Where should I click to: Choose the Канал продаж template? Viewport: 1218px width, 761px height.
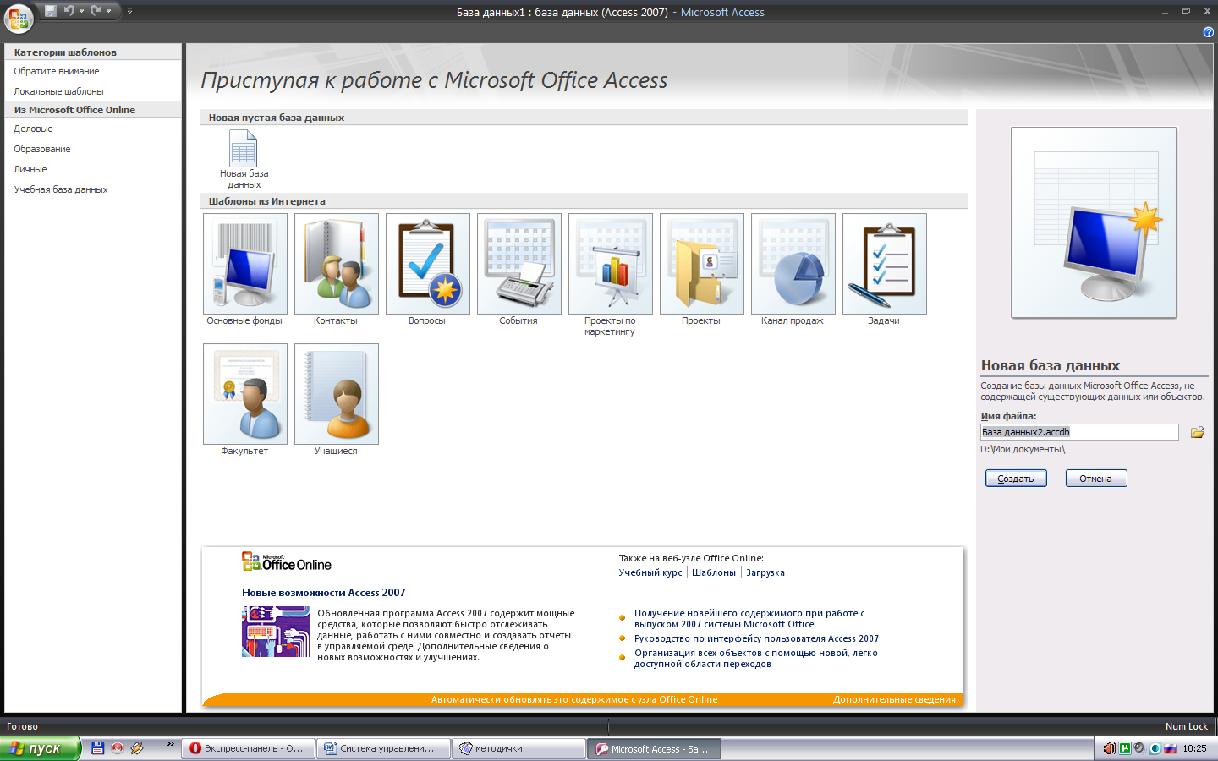click(793, 270)
